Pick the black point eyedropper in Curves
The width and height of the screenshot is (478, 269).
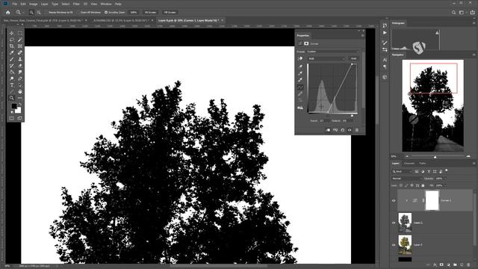click(x=300, y=67)
